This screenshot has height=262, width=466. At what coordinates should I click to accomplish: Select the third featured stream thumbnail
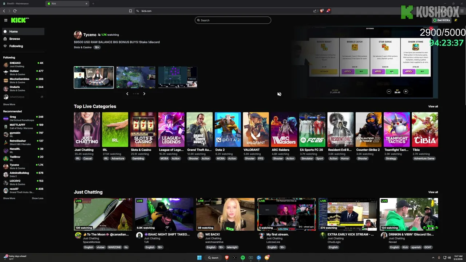click(178, 77)
